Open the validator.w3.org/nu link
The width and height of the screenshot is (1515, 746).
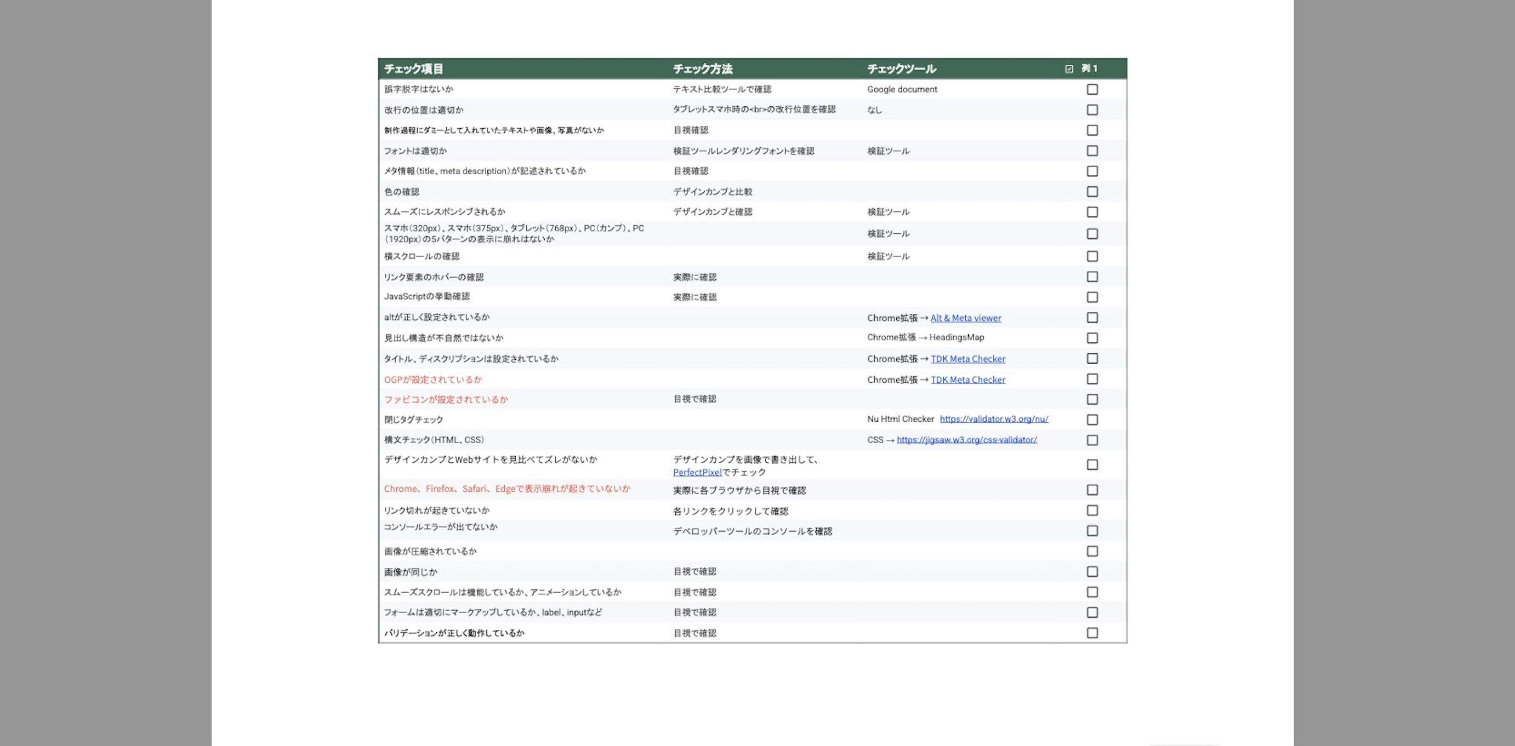[994, 419]
